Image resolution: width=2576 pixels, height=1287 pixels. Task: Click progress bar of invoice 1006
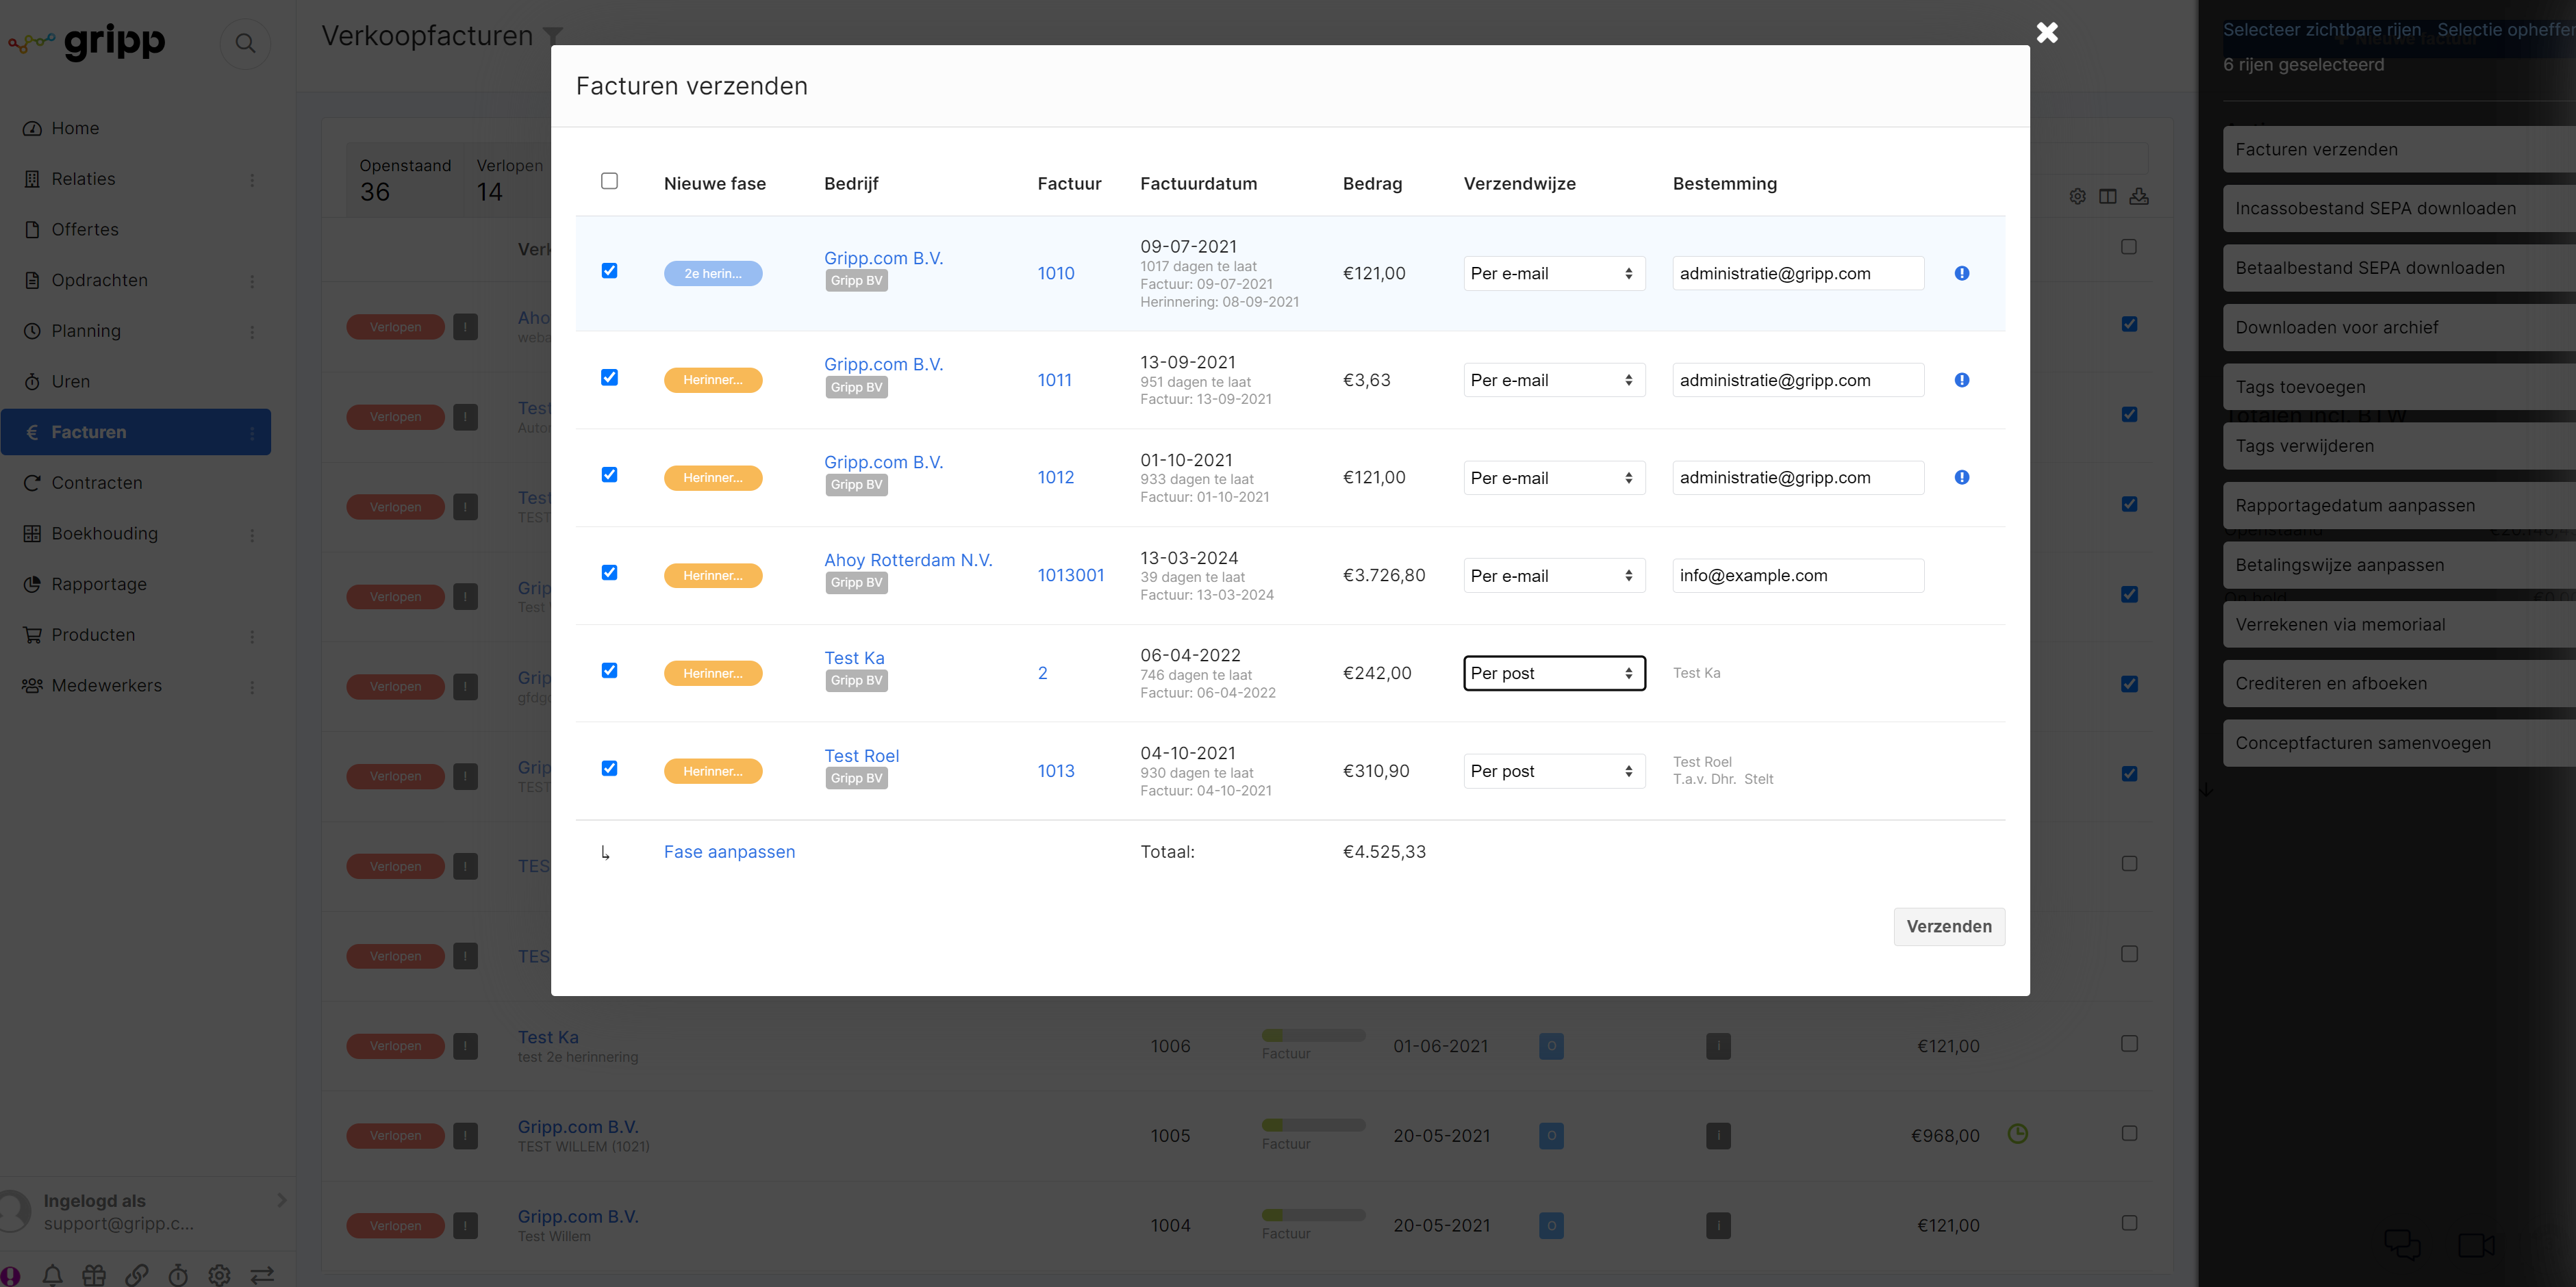pyautogui.click(x=1313, y=1035)
